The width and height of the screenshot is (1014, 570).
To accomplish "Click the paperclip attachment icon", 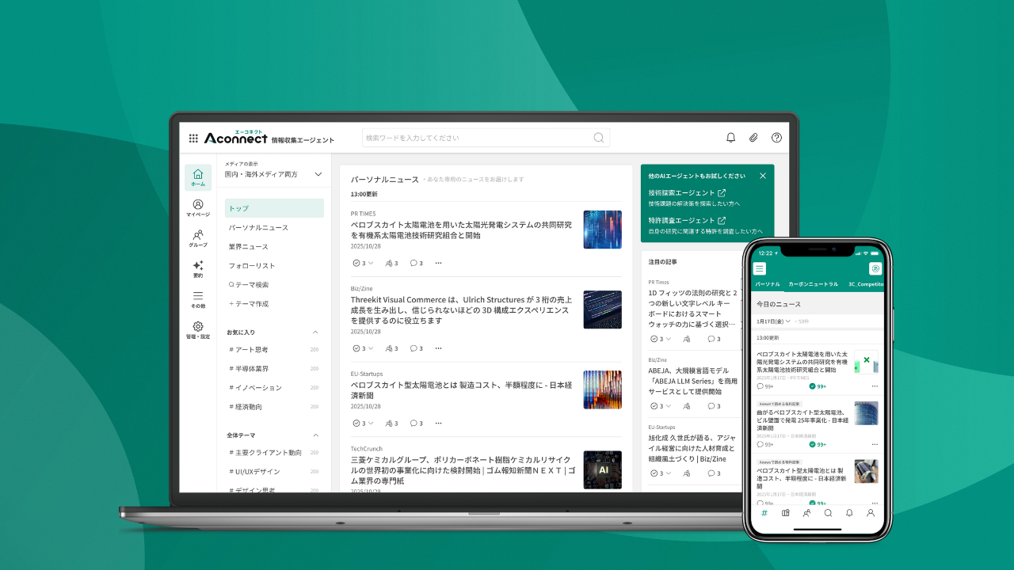I will click(753, 138).
